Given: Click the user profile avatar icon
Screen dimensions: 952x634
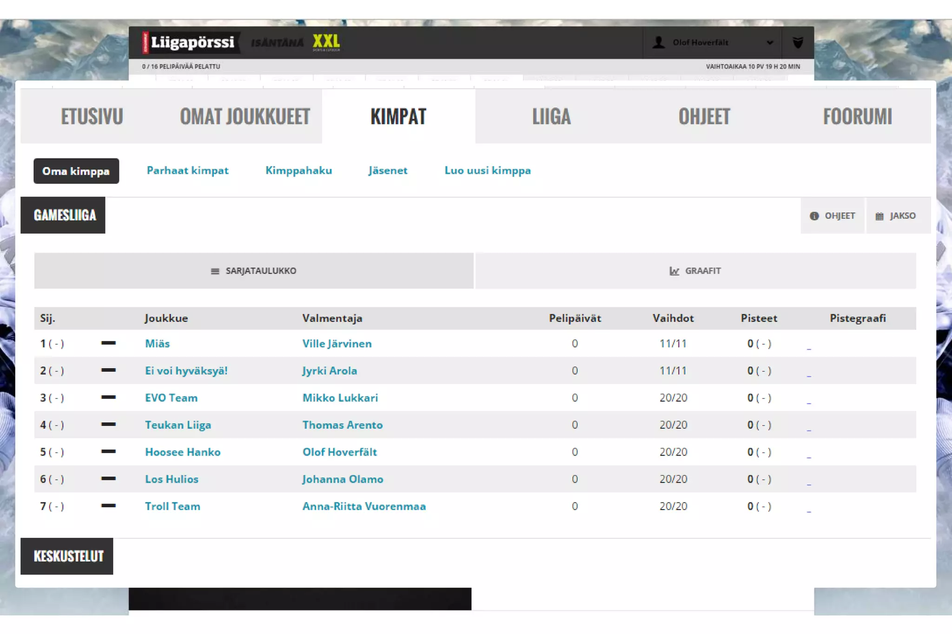Looking at the screenshot, I should 658,42.
